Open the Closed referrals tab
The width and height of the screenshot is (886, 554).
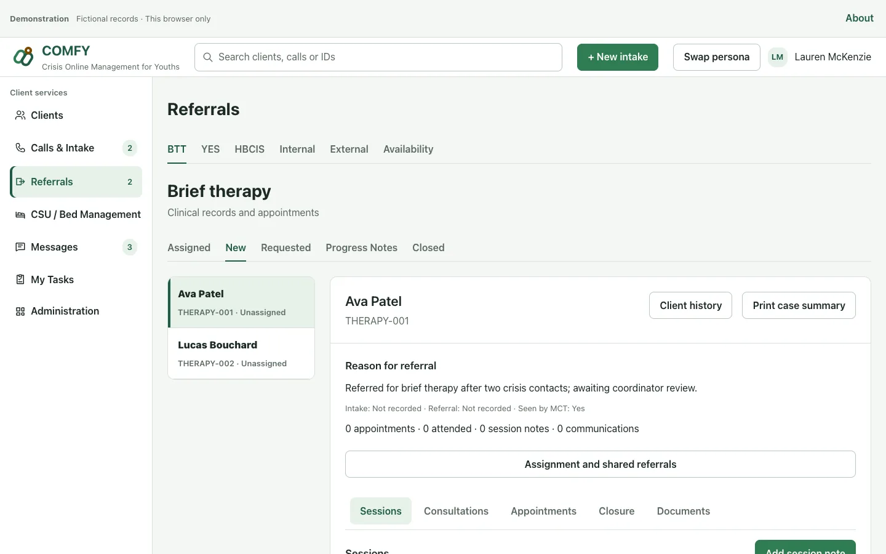coord(428,247)
